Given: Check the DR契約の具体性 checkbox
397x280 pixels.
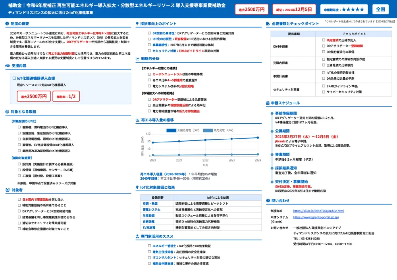Looking at the screenshot, I should [x=149, y=33].
